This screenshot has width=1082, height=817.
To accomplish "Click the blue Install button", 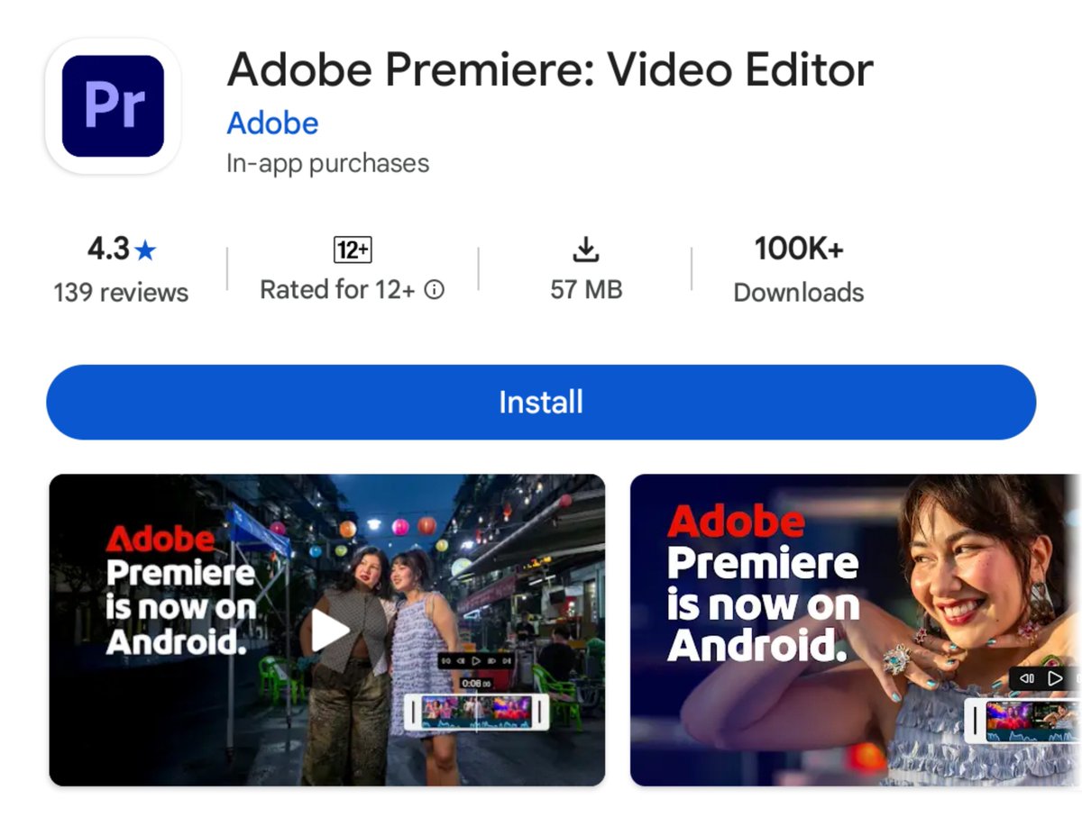I will pos(541,402).
